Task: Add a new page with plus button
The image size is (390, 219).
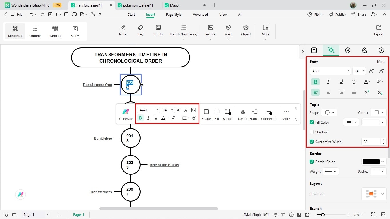Action: (59, 215)
